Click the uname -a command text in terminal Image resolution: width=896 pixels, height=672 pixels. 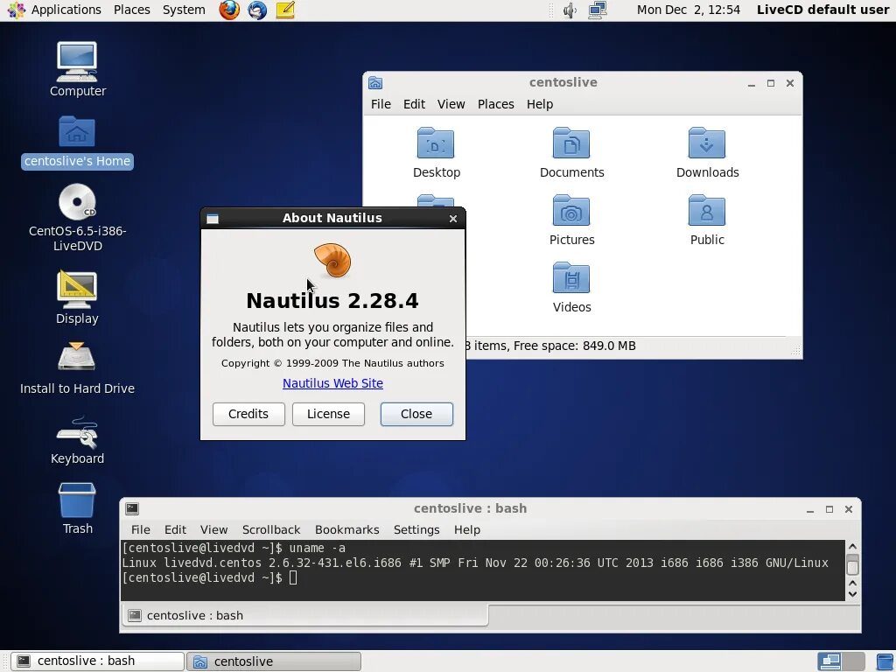coord(317,548)
